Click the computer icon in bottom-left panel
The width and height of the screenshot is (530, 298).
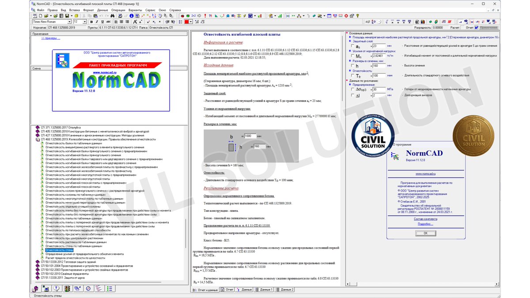click(46, 288)
